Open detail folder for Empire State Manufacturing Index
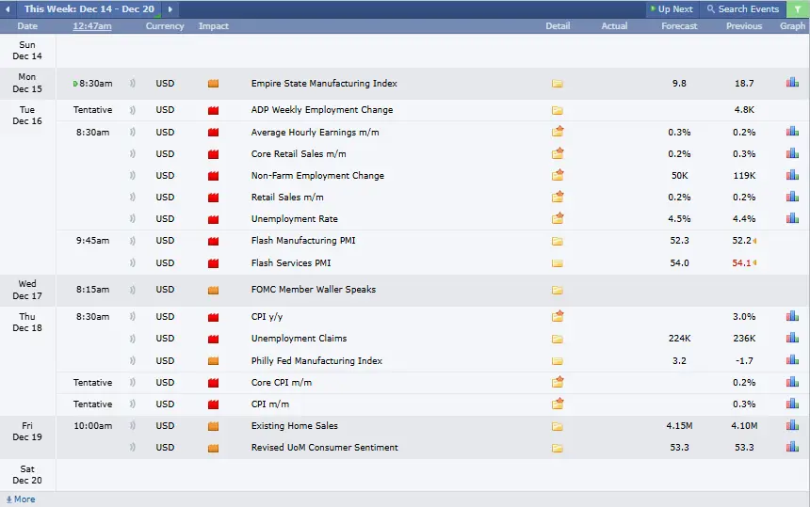The width and height of the screenshot is (810, 507). point(557,84)
